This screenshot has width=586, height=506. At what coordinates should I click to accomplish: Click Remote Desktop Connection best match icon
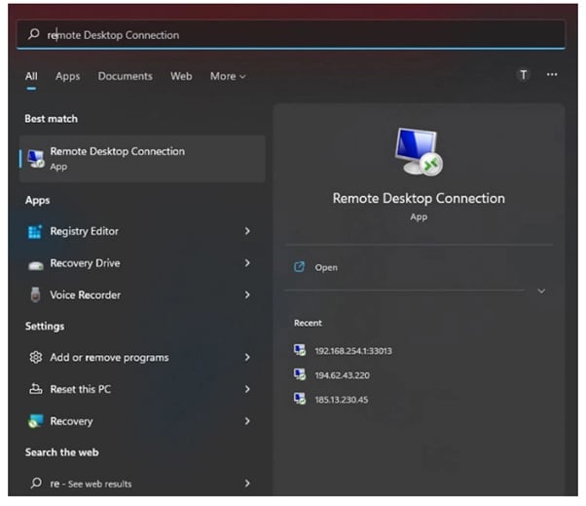[x=36, y=159]
